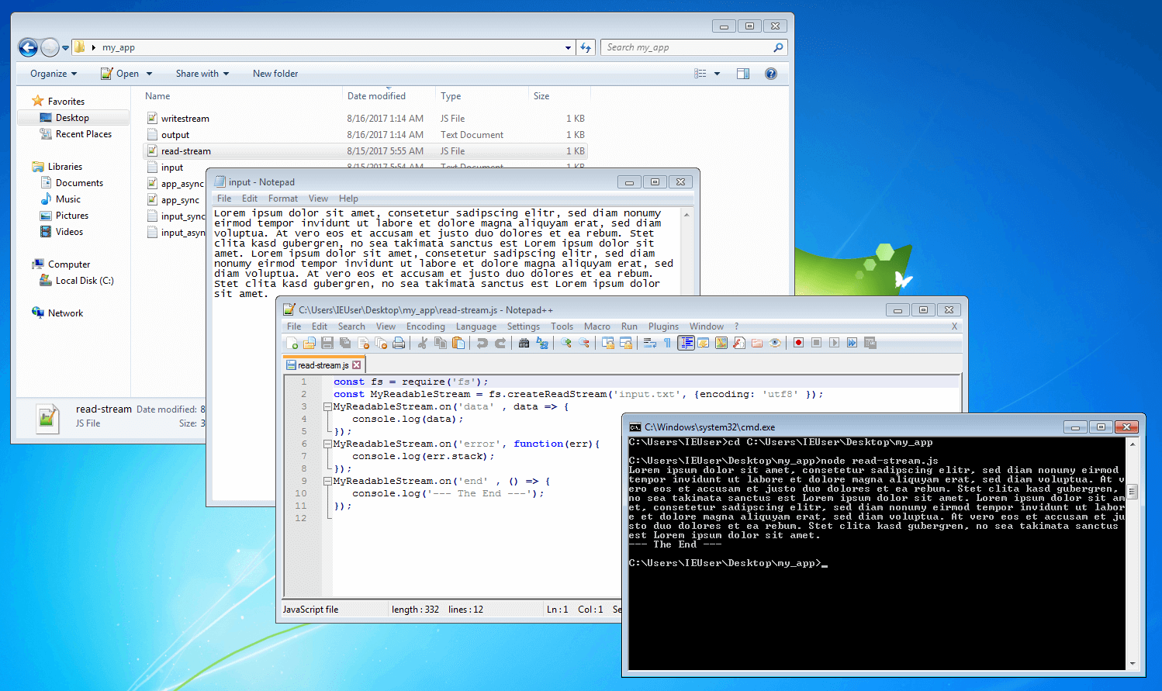Click the Start Recording macro icon
The width and height of the screenshot is (1162, 691).
[798, 343]
